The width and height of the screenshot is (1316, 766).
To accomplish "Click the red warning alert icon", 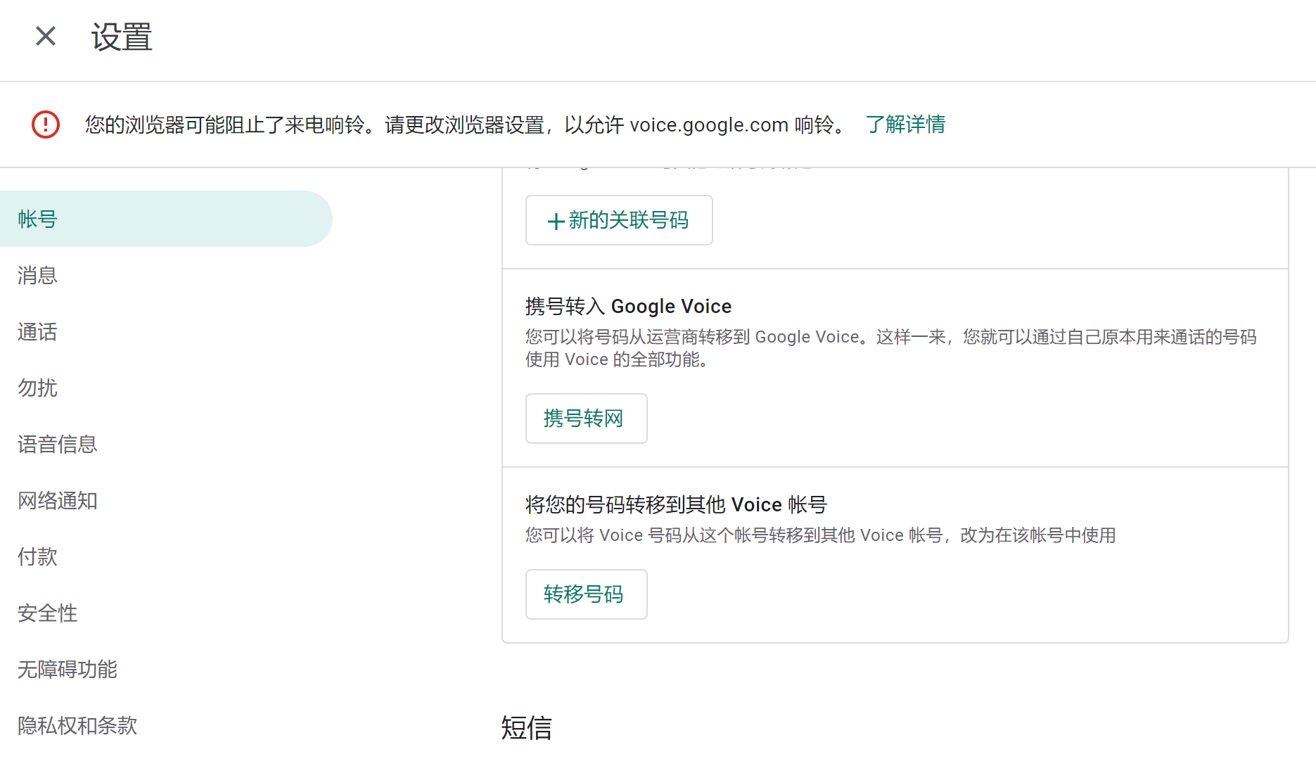I will pyautogui.click(x=46, y=125).
